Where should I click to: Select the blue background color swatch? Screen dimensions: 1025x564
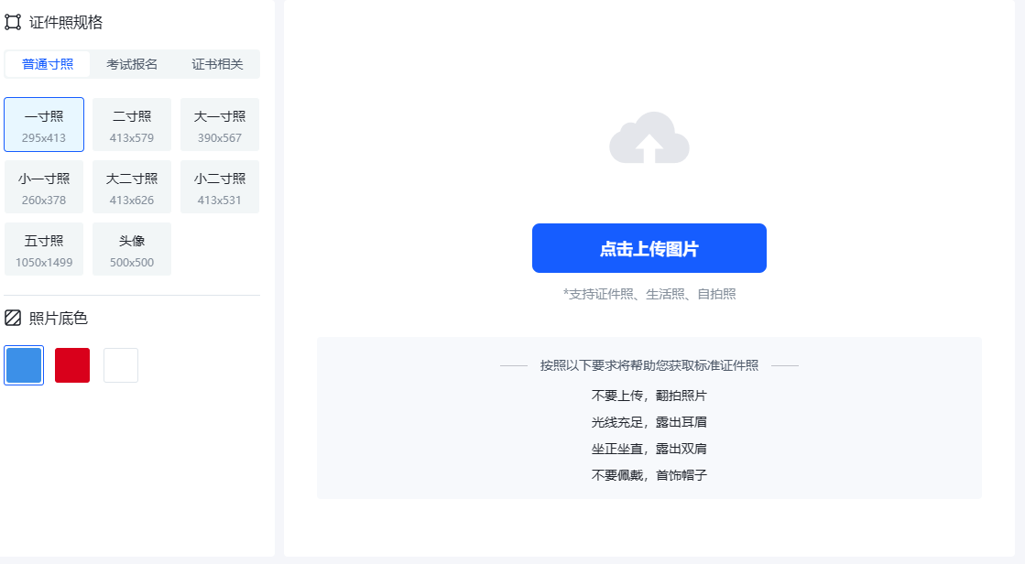(23, 364)
